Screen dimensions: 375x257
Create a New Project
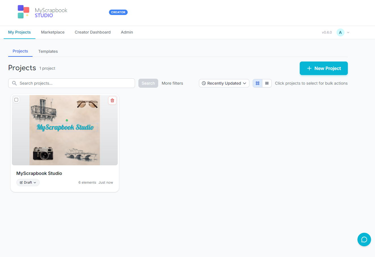click(x=323, y=68)
